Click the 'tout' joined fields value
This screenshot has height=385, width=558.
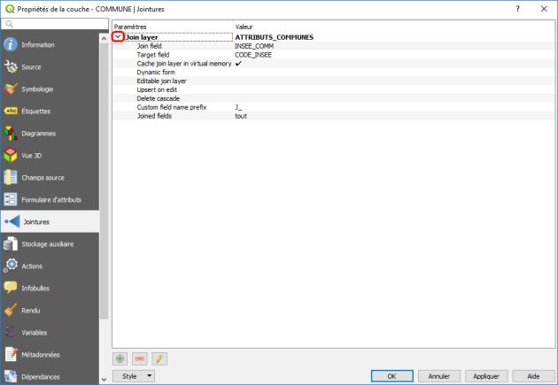[x=241, y=116]
